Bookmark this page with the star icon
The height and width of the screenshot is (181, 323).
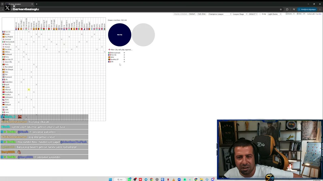pos(281,9)
